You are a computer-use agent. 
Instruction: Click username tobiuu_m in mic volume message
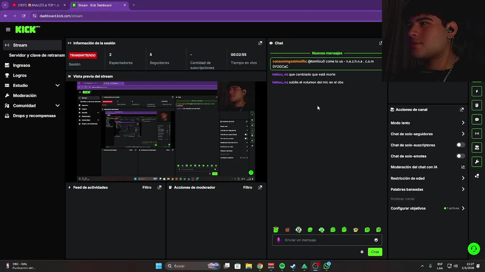tap(280, 82)
